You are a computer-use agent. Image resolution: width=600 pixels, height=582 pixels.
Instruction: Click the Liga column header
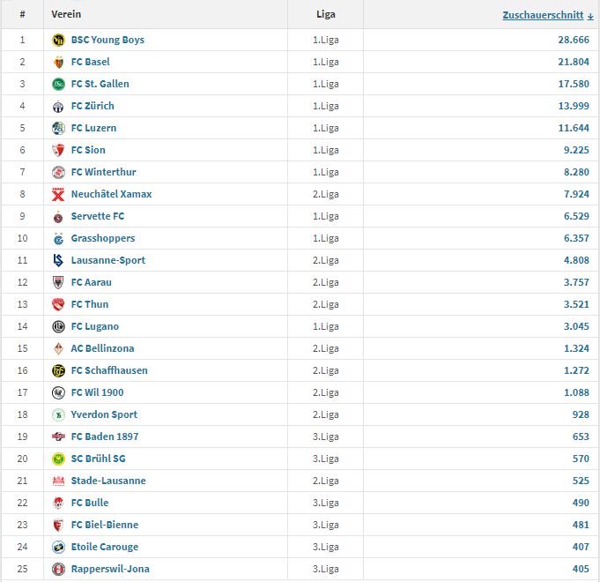(x=326, y=14)
